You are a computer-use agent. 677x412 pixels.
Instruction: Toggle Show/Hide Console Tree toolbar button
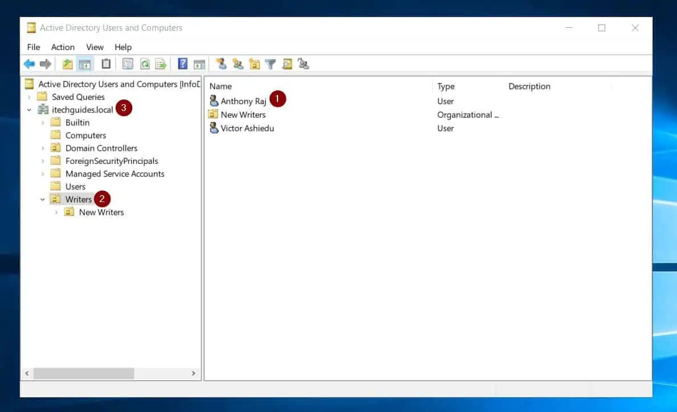tap(84, 64)
